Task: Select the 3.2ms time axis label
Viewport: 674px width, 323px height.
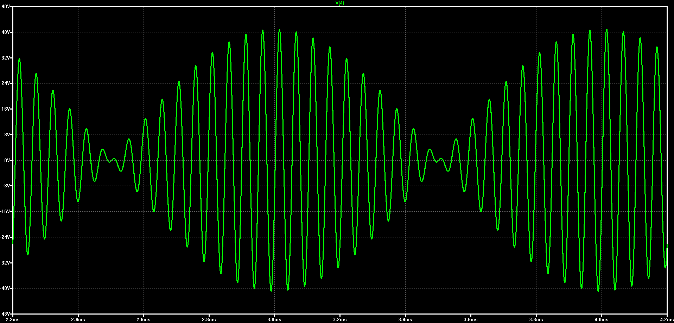Action: [x=340, y=319]
